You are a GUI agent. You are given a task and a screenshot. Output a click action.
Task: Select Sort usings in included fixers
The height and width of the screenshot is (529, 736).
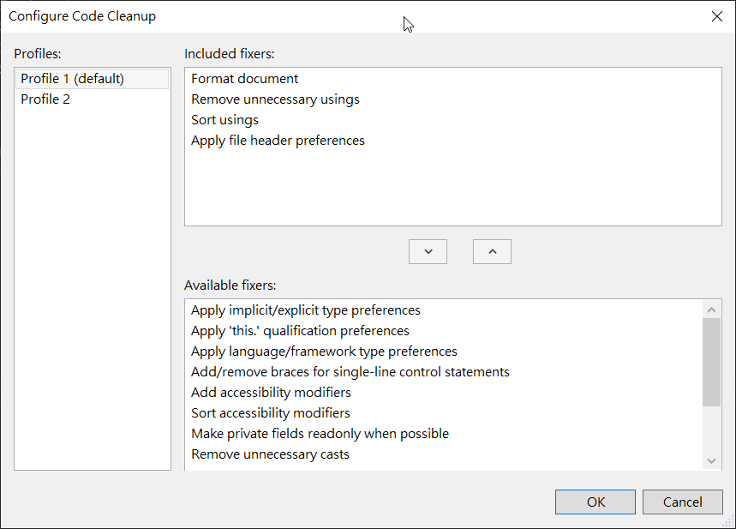click(x=224, y=120)
